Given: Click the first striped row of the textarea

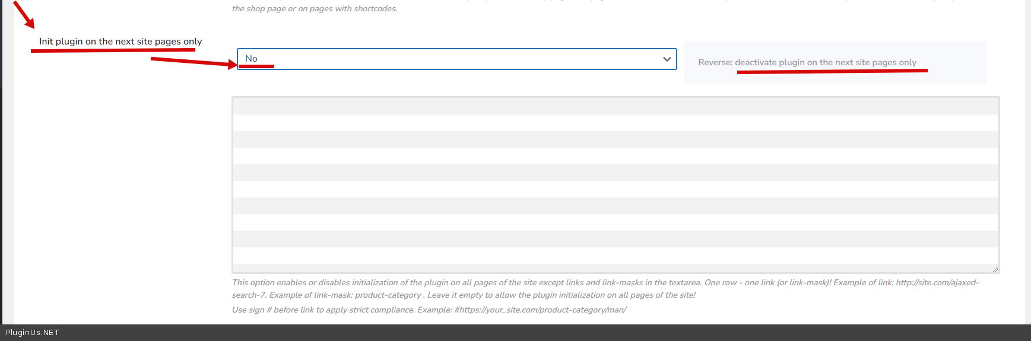Looking at the screenshot, I should click(615, 106).
